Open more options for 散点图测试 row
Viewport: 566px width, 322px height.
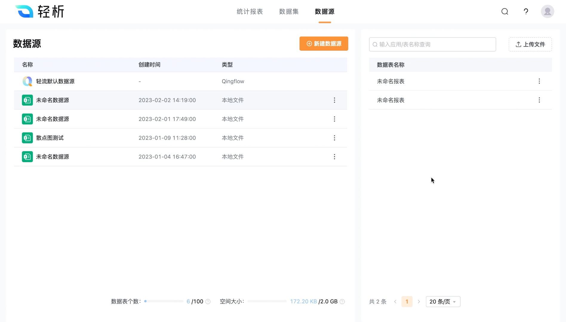pyautogui.click(x=334, y=138)
